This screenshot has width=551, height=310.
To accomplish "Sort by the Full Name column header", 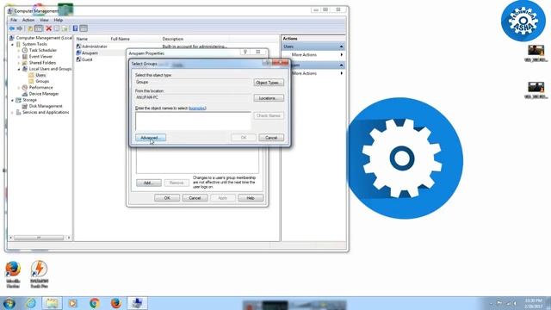I will (x=121, y=39).
